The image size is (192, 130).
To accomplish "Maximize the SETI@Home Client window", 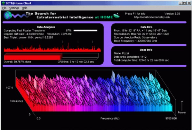I will (x=184, y=3).
